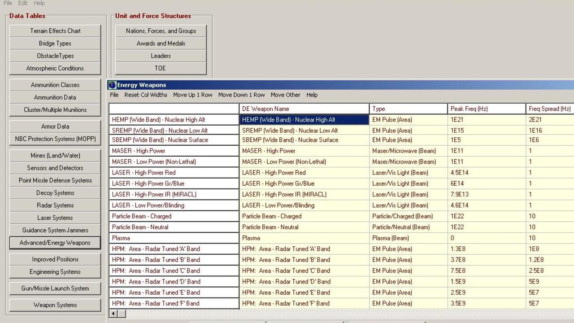Click the Weapon Systems button
Screen dimensions: 574x323
tap(55, 305)
